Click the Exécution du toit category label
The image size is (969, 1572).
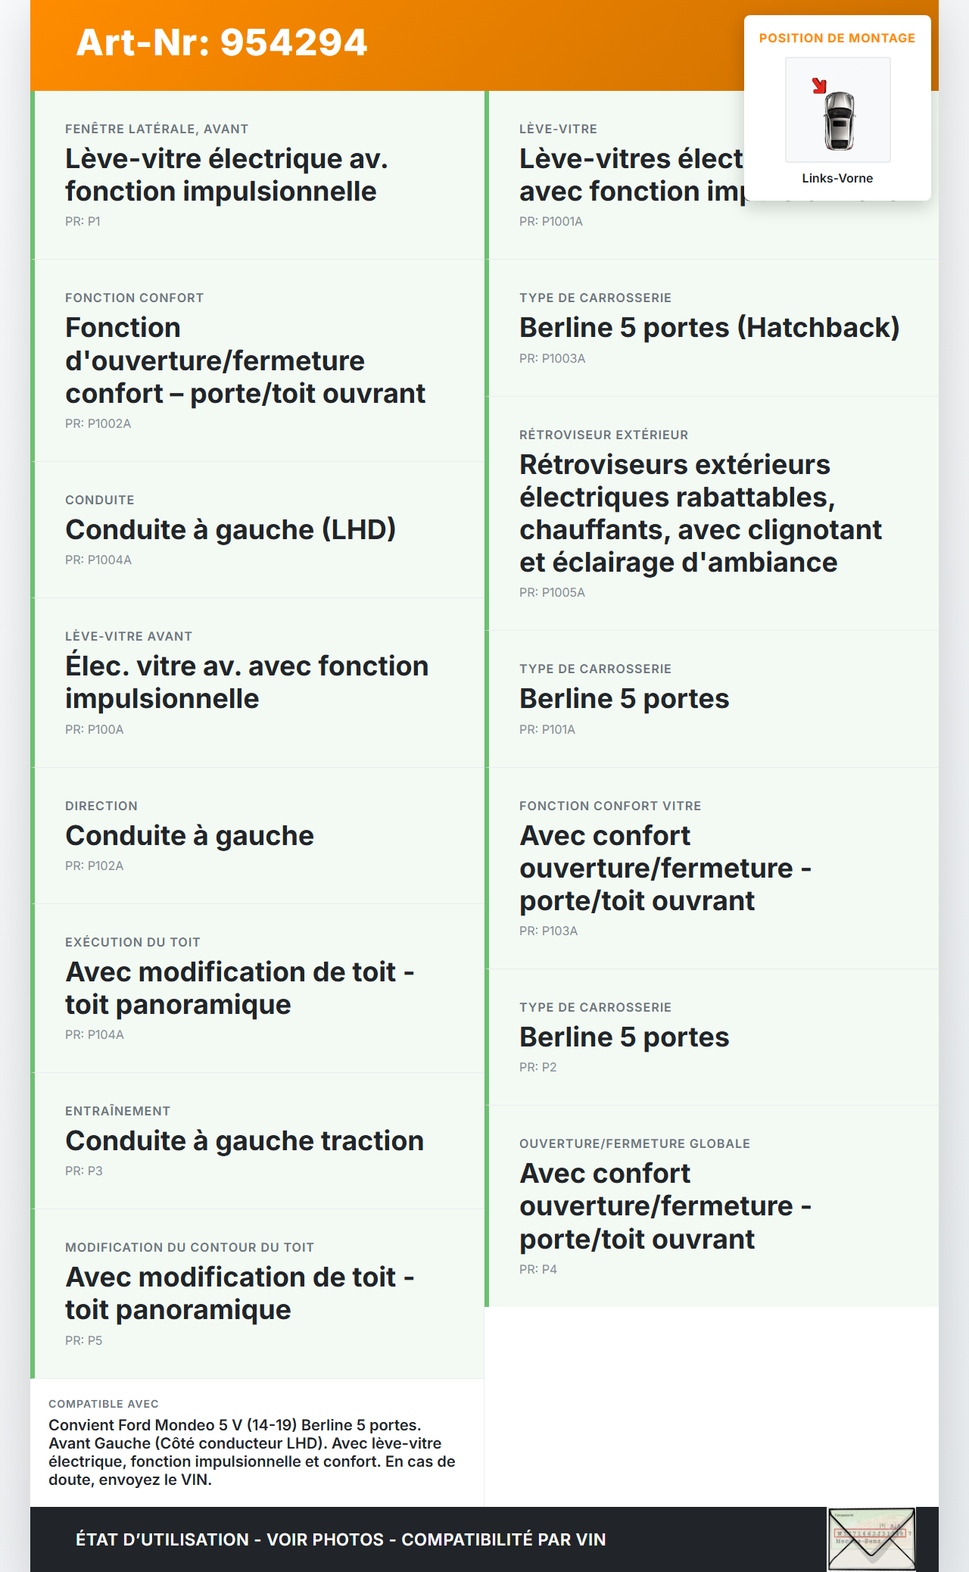click(132, 942)
